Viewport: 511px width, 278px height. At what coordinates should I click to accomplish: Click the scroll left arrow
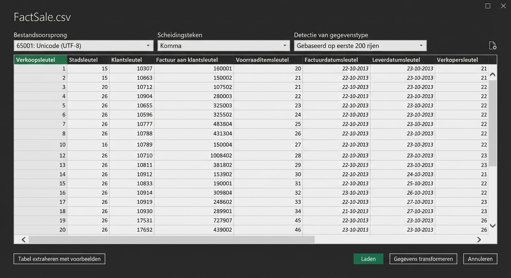[x=23, y=239]
